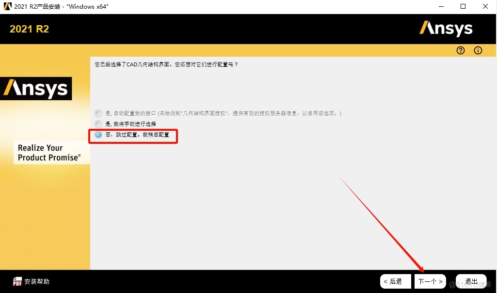Click the information circle icon
Viewport: 497px width, 293px height.
tap(478, 50)
